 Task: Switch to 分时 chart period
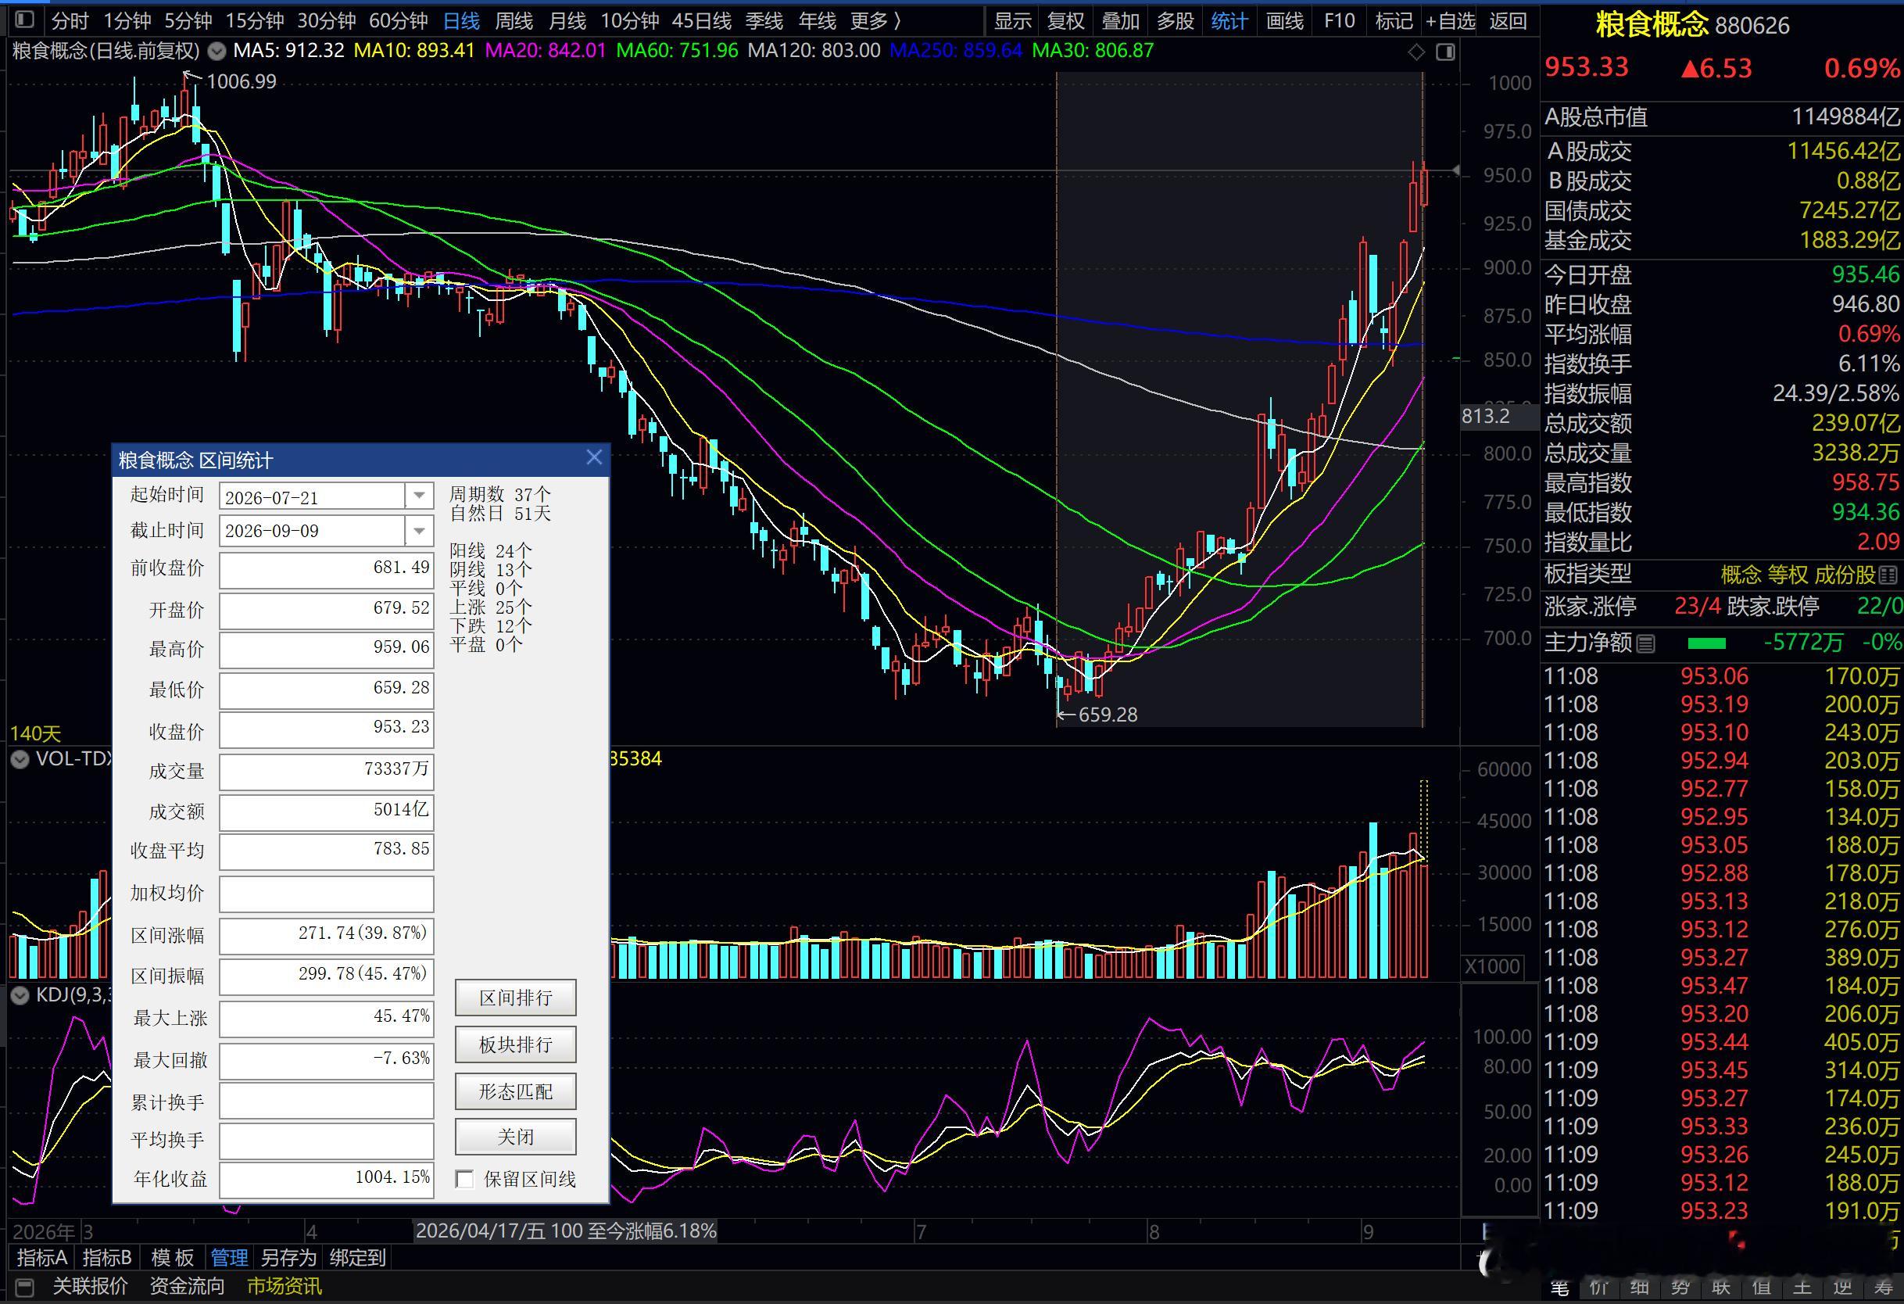pyautogui.click(x=70, y=20)
